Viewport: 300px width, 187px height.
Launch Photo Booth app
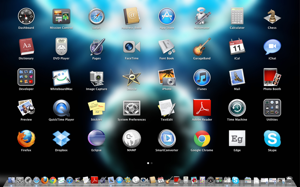pos(272,78)
